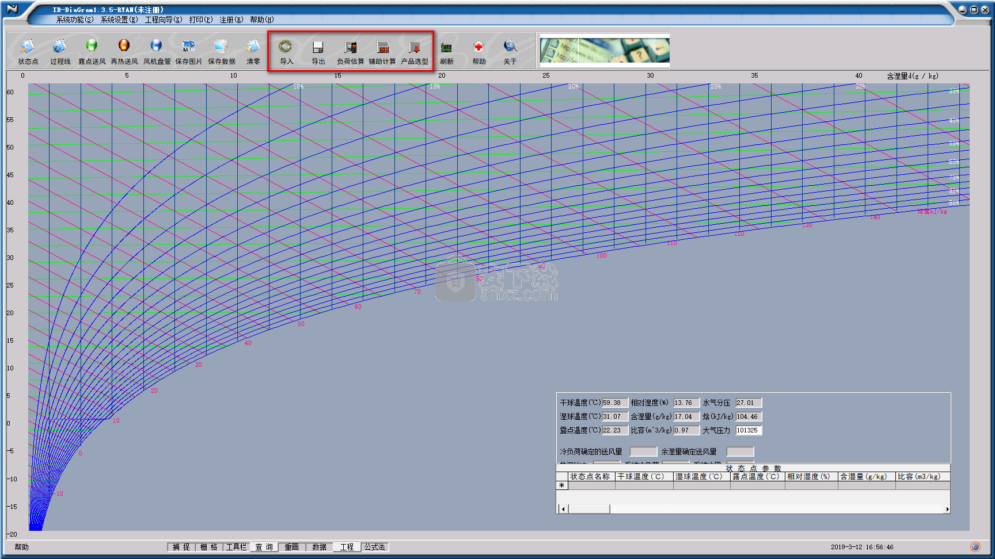995x559 pixels.
Task: Click the 清零 clear icon
Action: coord(253,51)
